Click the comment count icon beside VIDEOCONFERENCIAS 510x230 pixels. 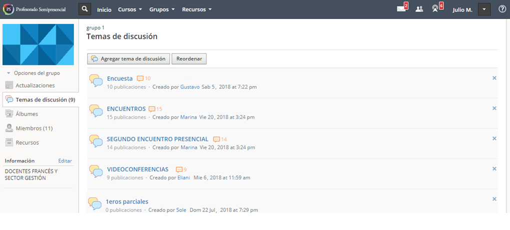click(179, 169)
